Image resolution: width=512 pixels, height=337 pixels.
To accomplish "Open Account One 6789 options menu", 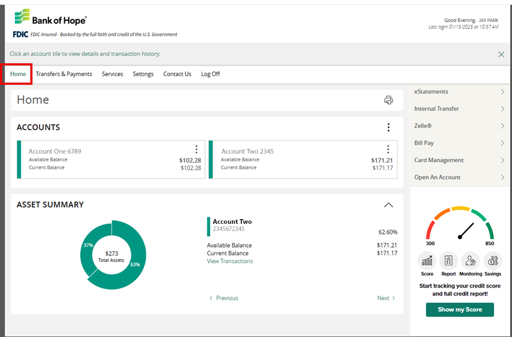I will [x=196, y=149].
